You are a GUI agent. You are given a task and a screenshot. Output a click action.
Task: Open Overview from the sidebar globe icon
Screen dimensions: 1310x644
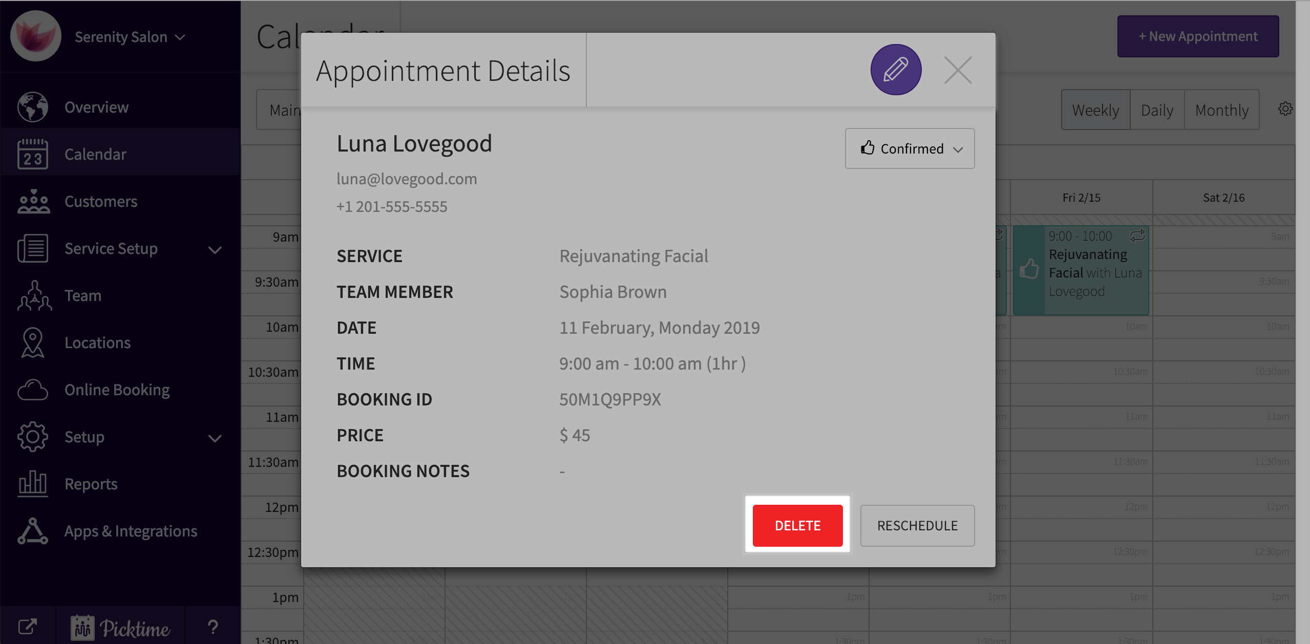(x=33, y=107)
